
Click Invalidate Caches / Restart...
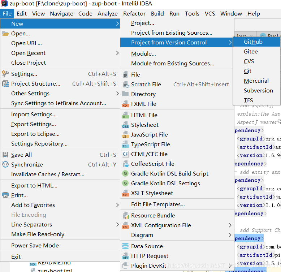60,174
